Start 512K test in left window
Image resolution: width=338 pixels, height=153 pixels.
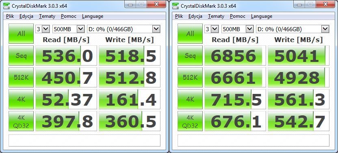pos(21,77)
